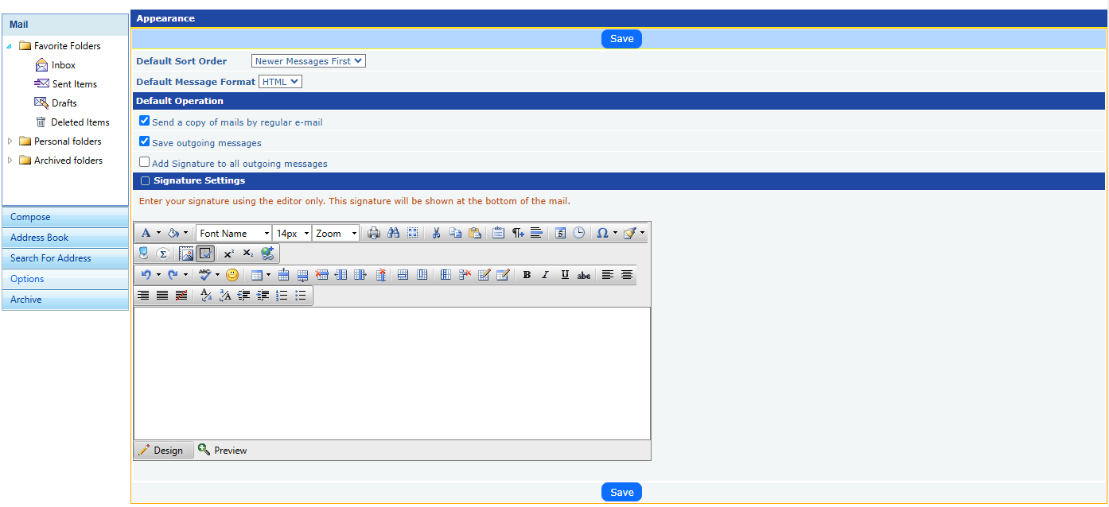The width and height of the screenshot is (1109, 507).
Task: Insert a smiley emoticon
Action: pos(232,276)
